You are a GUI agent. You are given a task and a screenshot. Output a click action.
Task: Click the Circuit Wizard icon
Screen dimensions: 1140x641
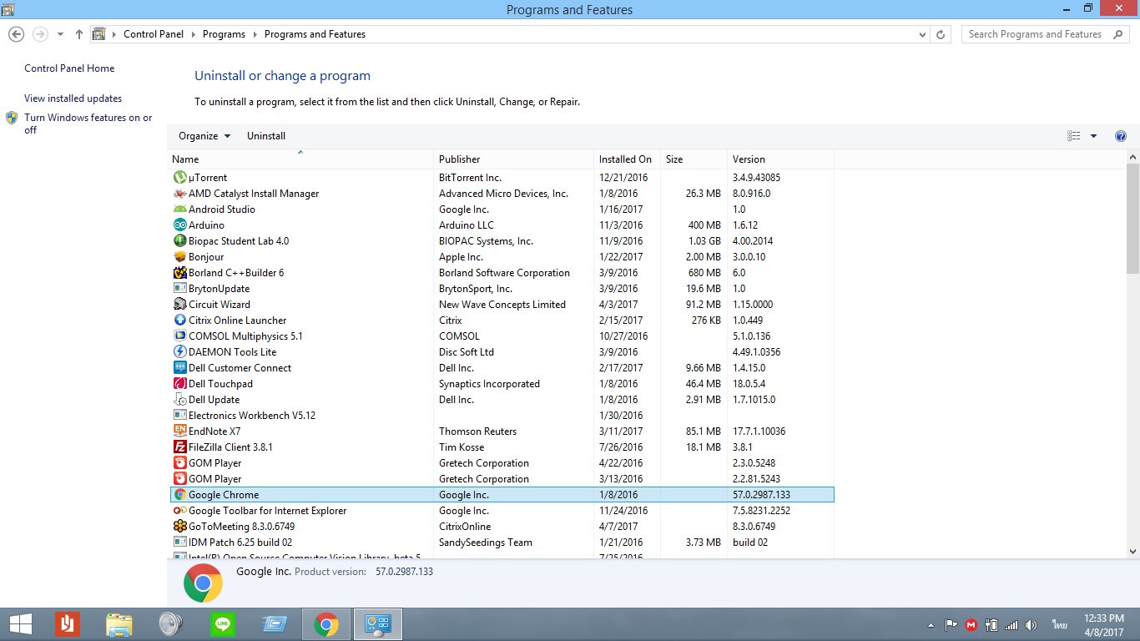(x=179, y=305)
